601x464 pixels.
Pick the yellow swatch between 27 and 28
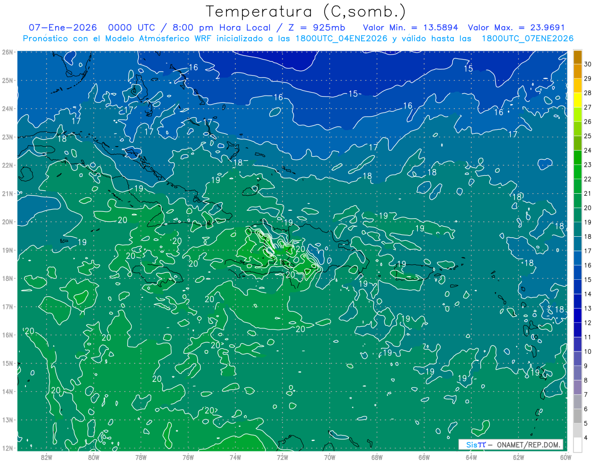(x=577, y=101)
